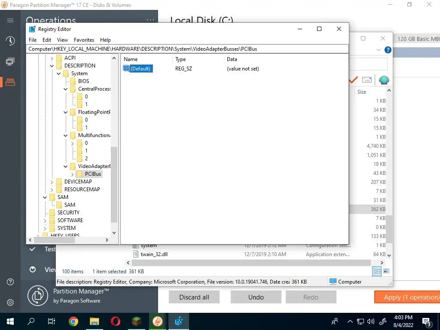The width and height of the screenshot is (440, 330).
Task: Select the computer monitor icon in Paragon sidebar
Action: point(10,61)
